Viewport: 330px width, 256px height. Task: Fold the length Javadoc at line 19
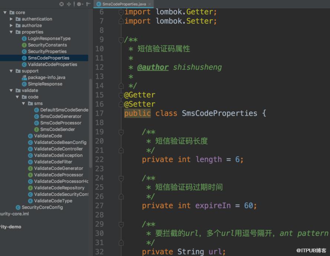click(x=121, y=132)
